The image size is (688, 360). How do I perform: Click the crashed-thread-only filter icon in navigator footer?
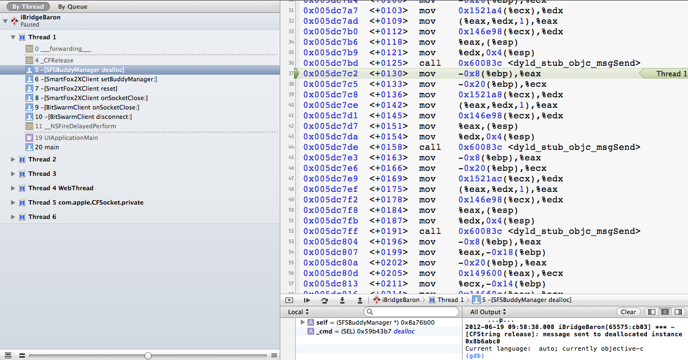click(x=8, y=356)
